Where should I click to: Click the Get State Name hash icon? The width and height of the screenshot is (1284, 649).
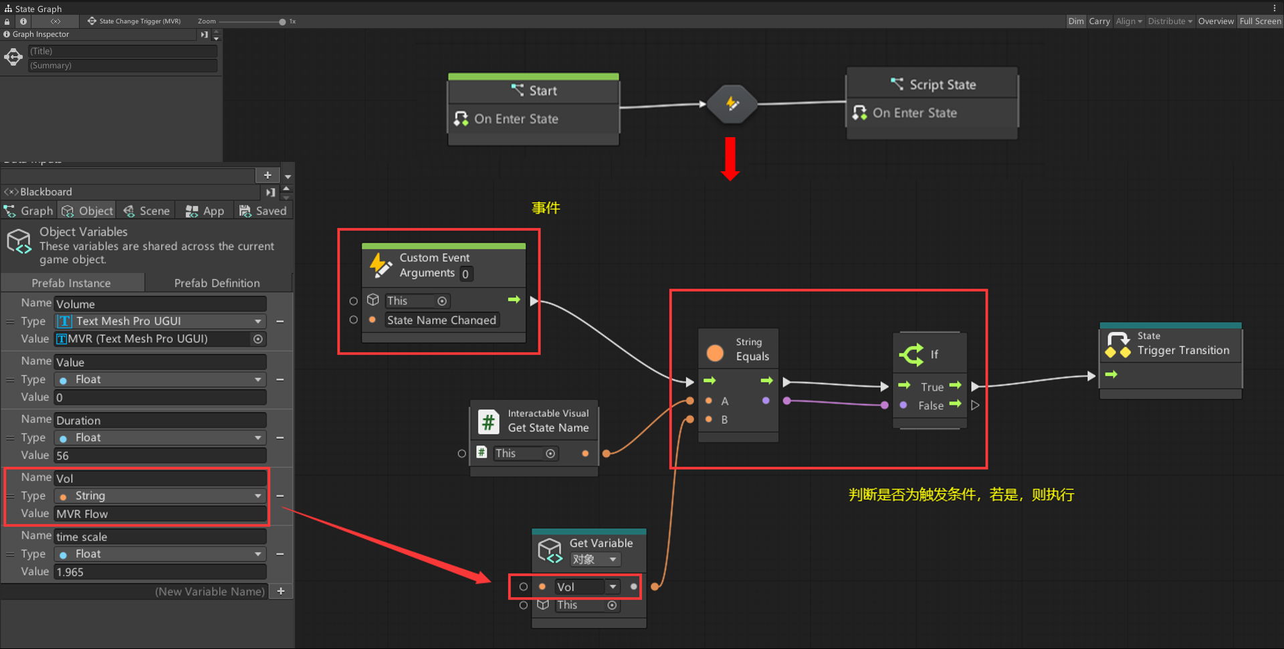488,422
